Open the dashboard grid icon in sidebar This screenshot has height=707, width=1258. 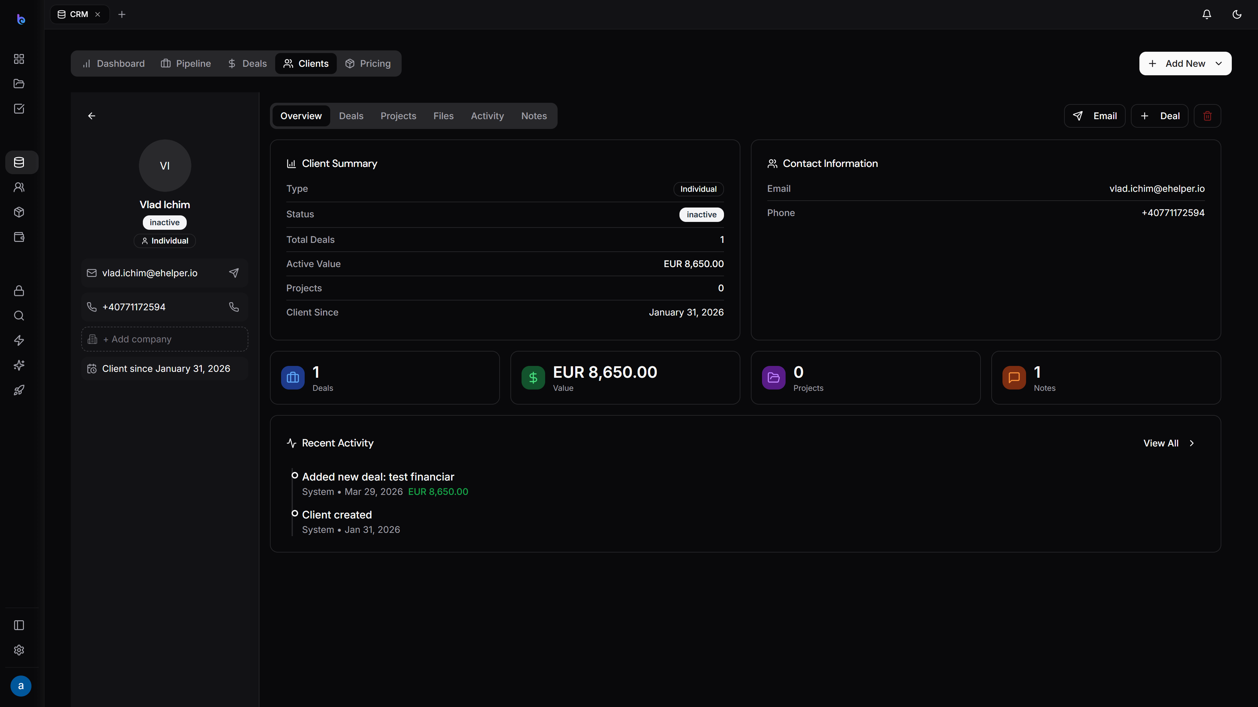click(x=19, y=59)
